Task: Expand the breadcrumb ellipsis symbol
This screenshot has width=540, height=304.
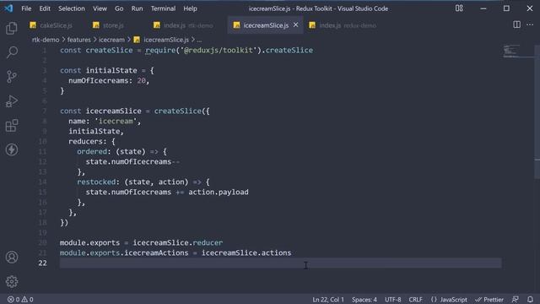Action: click(199, 40)
